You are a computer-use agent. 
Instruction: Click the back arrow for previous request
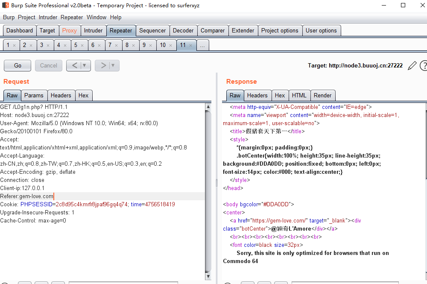74,65
